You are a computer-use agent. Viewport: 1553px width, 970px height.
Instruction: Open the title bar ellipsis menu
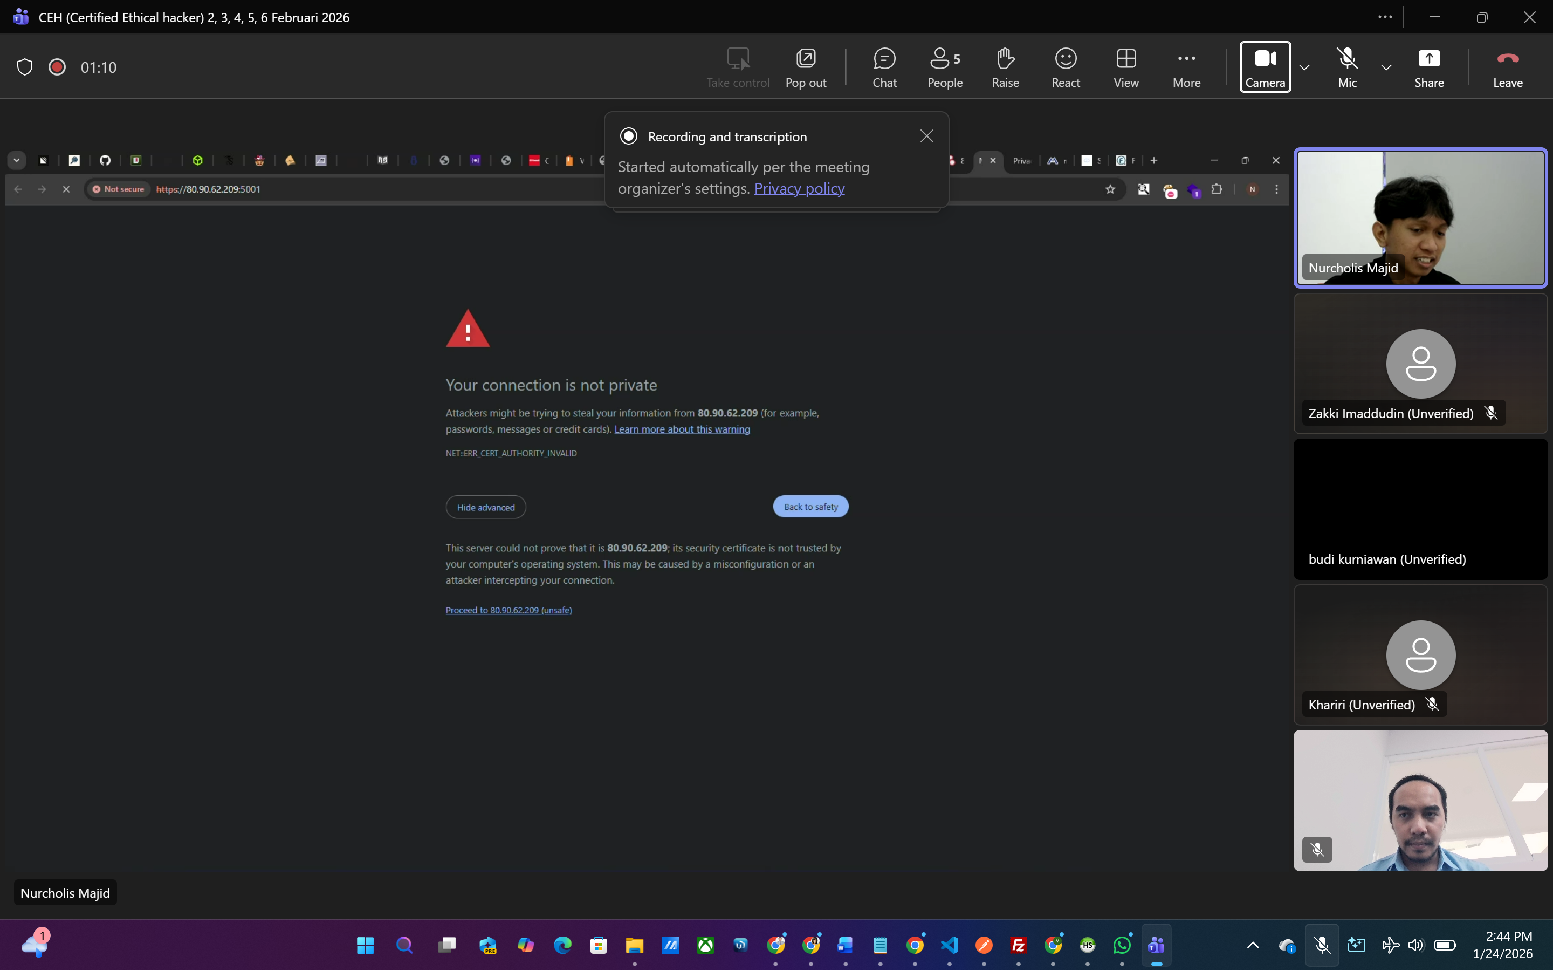[x=1384, y=17]
